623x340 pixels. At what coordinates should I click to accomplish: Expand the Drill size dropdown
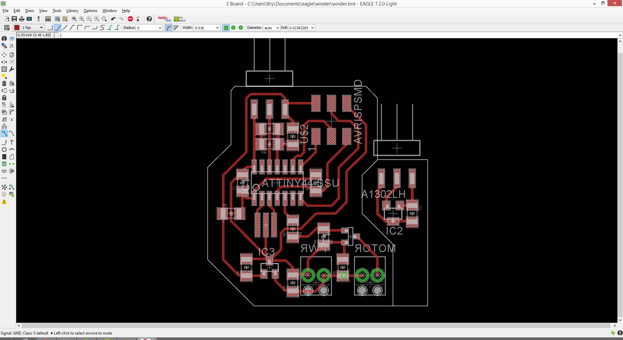point(312,28)
